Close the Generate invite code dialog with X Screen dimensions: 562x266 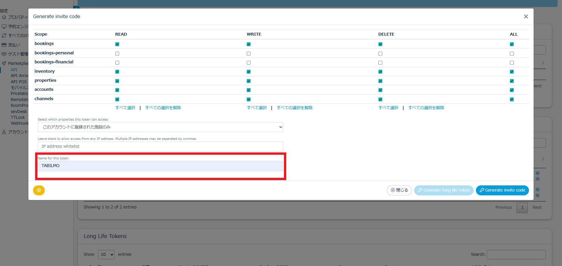click(526, 17)
